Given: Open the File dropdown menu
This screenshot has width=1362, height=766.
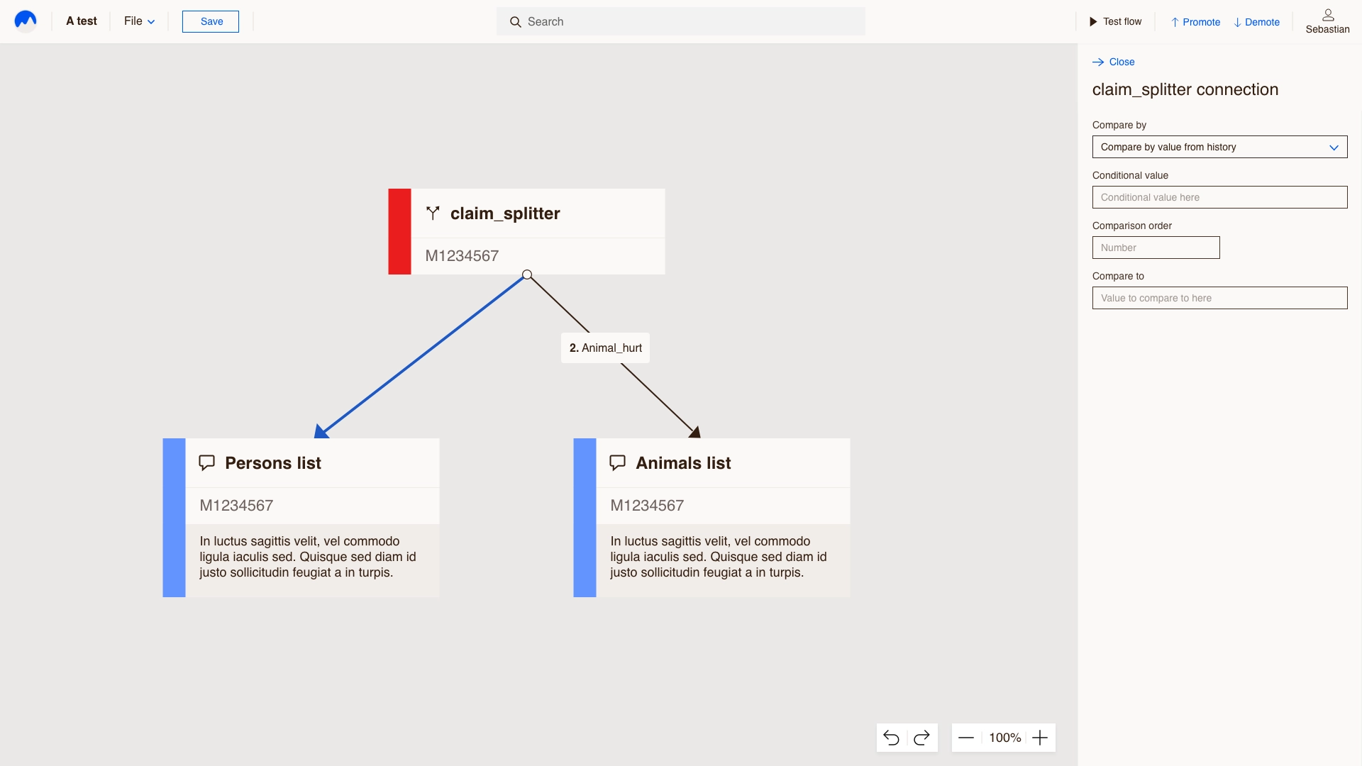Looking at the screenshot, I should click(x=139, y=21).
